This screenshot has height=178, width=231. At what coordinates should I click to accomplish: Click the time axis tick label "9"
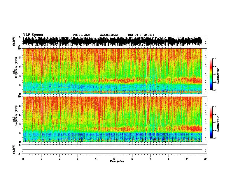187,159
